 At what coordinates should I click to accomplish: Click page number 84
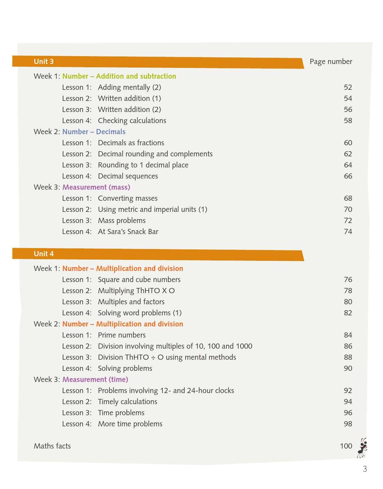click(348, 335)
